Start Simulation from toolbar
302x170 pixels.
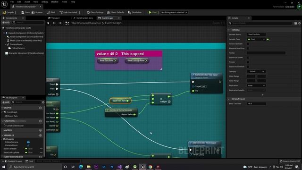(134, 12)
